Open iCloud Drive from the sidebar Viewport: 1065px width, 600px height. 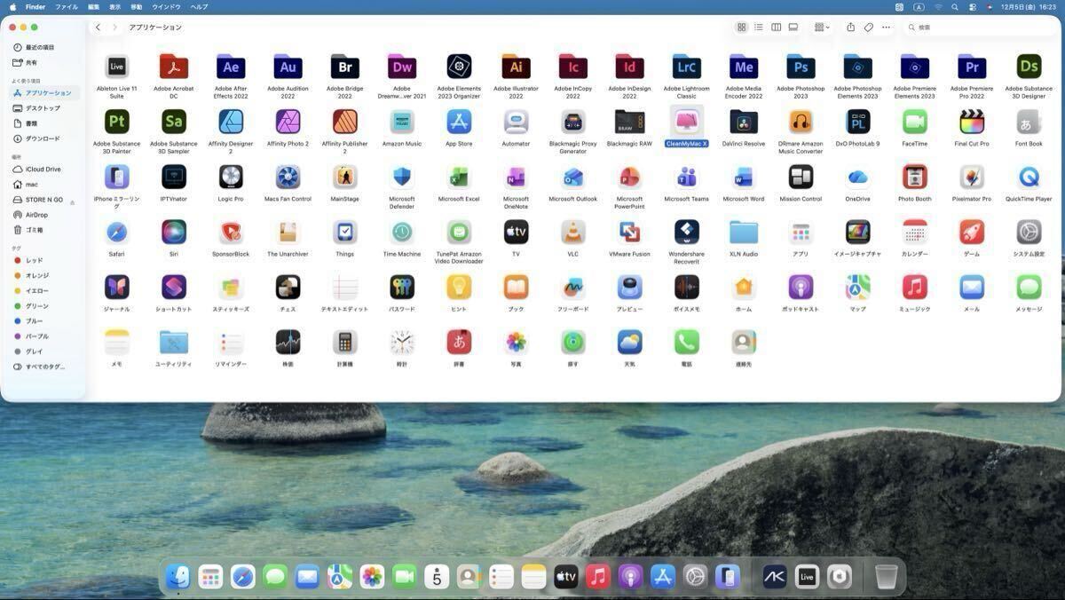click(x=43, y=169)
